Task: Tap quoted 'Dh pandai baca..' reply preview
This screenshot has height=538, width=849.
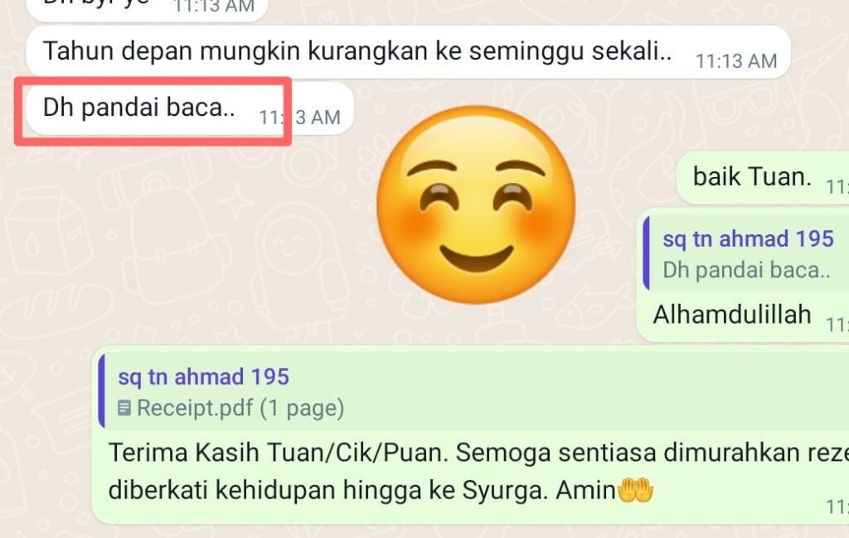Action: click(x=746, y=255)
